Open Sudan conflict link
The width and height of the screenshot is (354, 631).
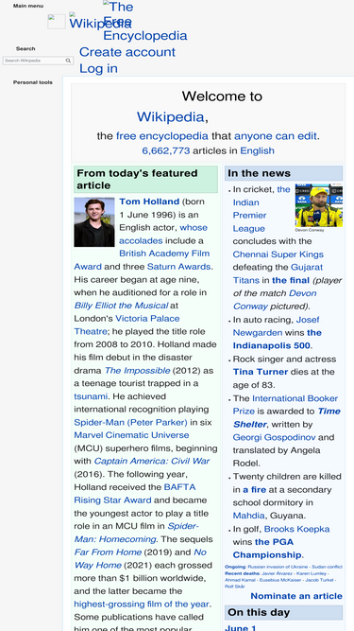(x=328, y=567)
